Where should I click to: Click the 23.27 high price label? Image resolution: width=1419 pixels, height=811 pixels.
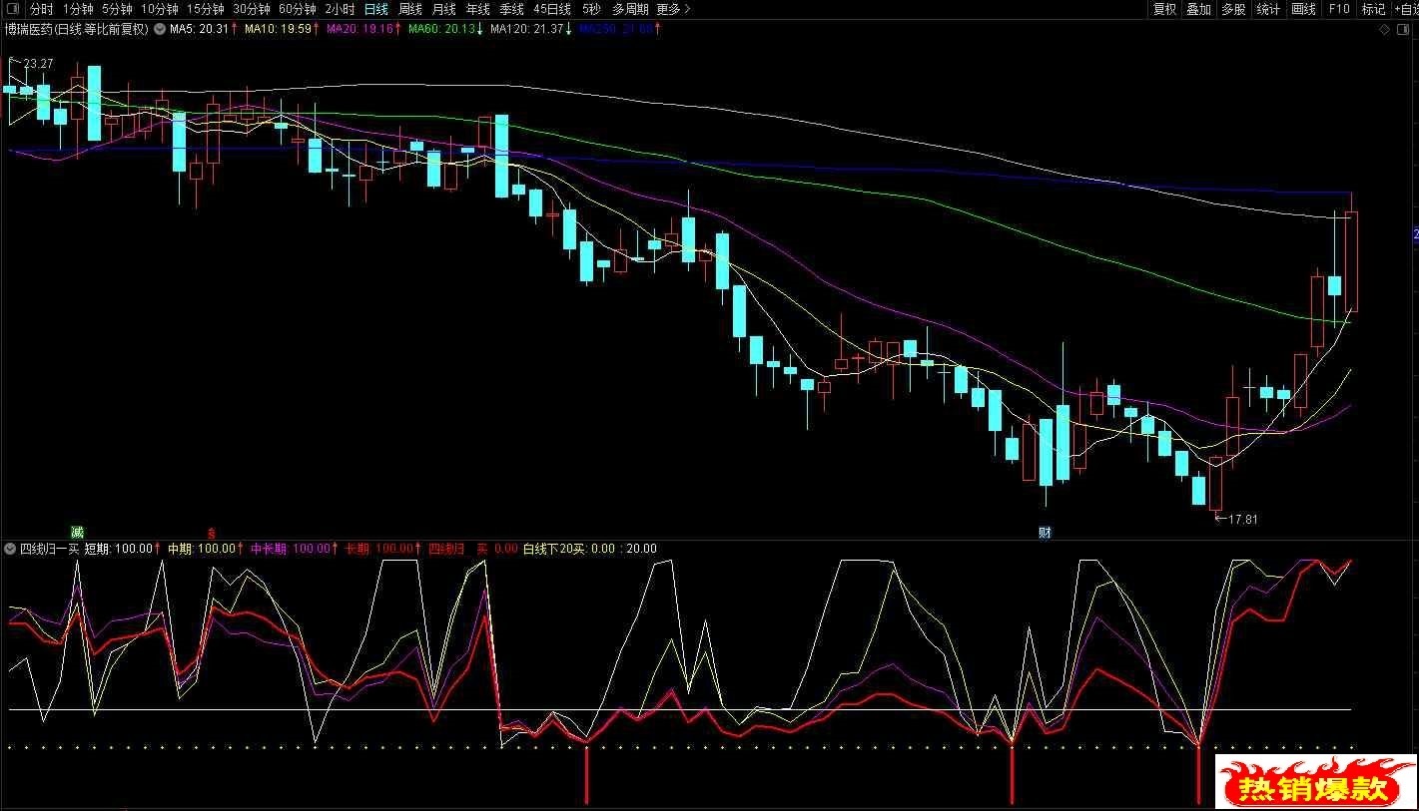click(x=38, y=64)
